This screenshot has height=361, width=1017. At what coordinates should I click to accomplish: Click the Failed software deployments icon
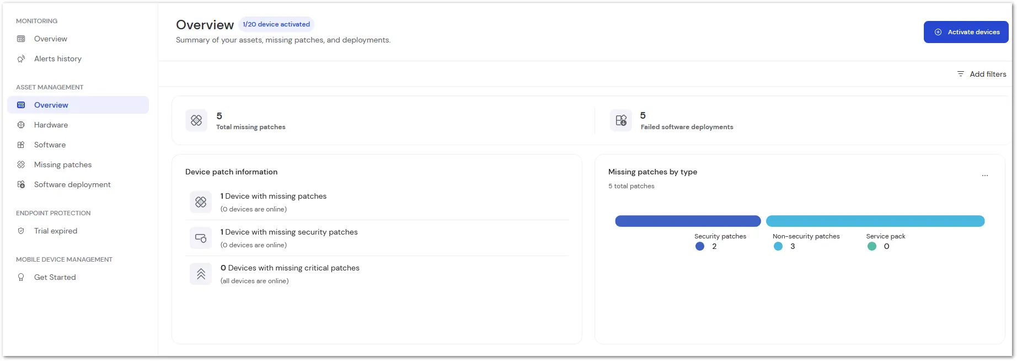(621, 120)
